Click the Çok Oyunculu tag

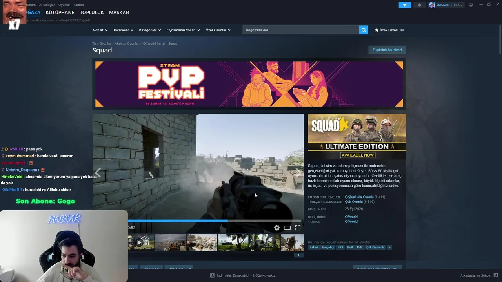coord(375,248)
